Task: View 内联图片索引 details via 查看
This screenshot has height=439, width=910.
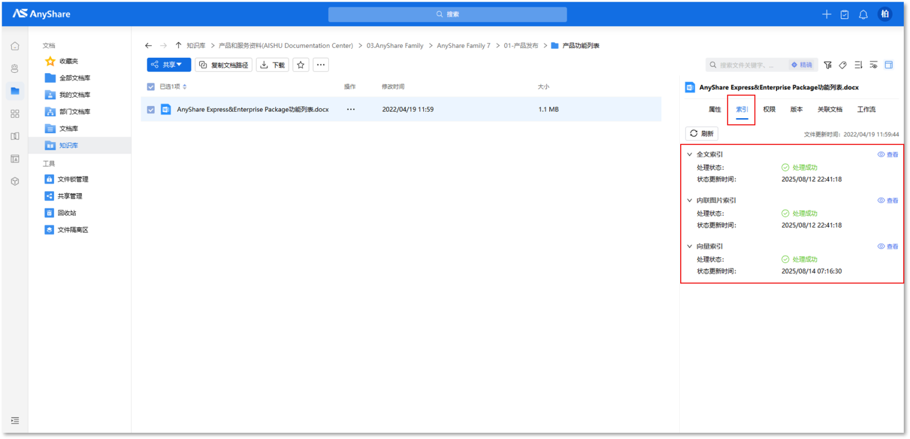Action: 888,200
